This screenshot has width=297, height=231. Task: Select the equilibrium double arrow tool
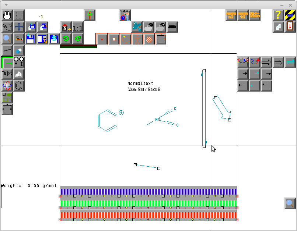tap(290, 62)
